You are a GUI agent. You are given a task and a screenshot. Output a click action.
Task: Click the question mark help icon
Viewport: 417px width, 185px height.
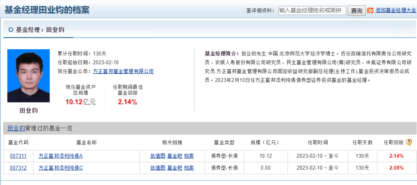point(409,142)
